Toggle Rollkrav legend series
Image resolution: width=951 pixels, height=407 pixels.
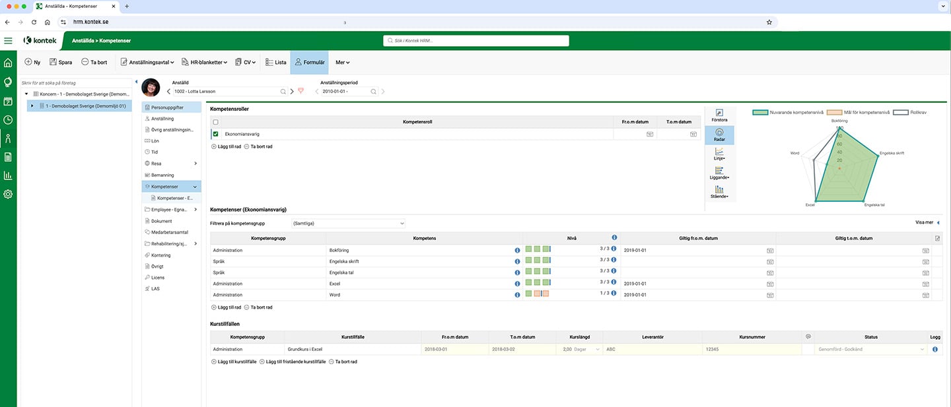910,112
